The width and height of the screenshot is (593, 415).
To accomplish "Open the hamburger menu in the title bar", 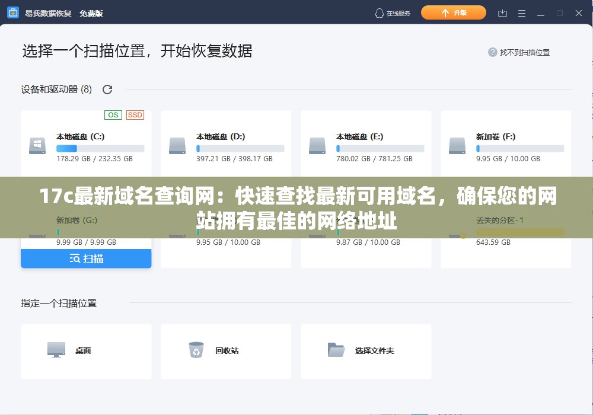I will point(521,12).
